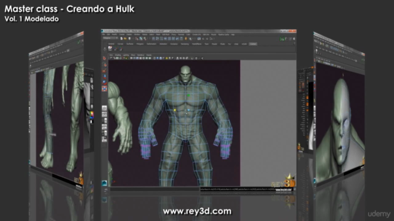
Task: Toggle the green Modeling Toolkit icon
Action: [282, 39]
